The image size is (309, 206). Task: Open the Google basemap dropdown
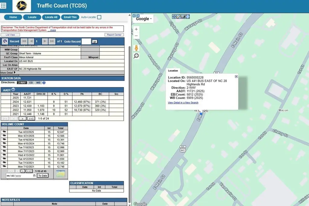click(144, 19)
